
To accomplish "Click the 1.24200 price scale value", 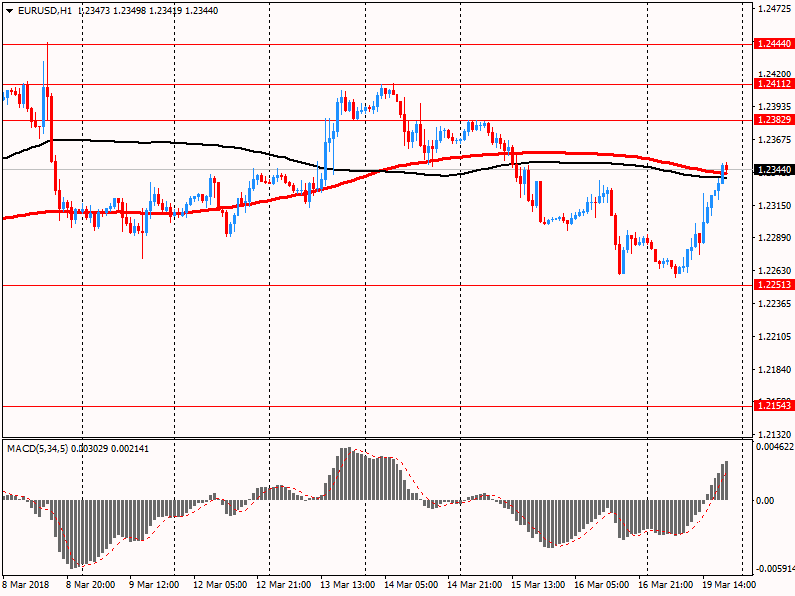I will coord(775,74).
